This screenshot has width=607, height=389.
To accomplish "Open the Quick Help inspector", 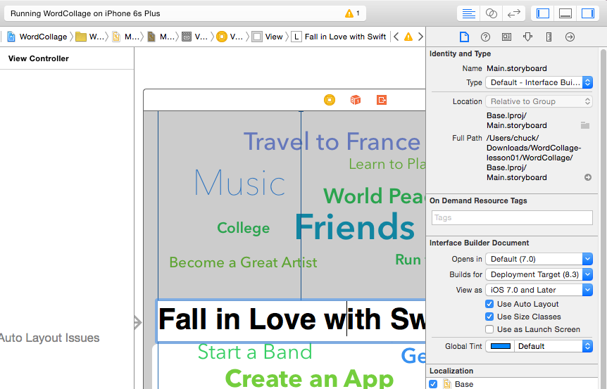I will (x=485, y=37).
